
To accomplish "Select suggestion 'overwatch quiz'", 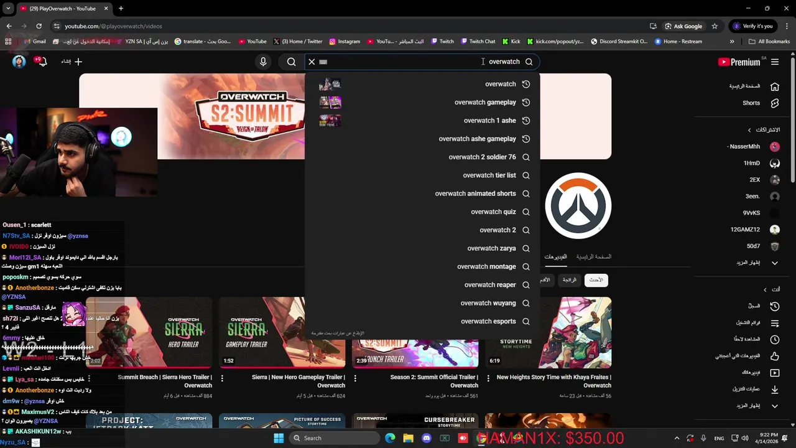I will (422, 212).
